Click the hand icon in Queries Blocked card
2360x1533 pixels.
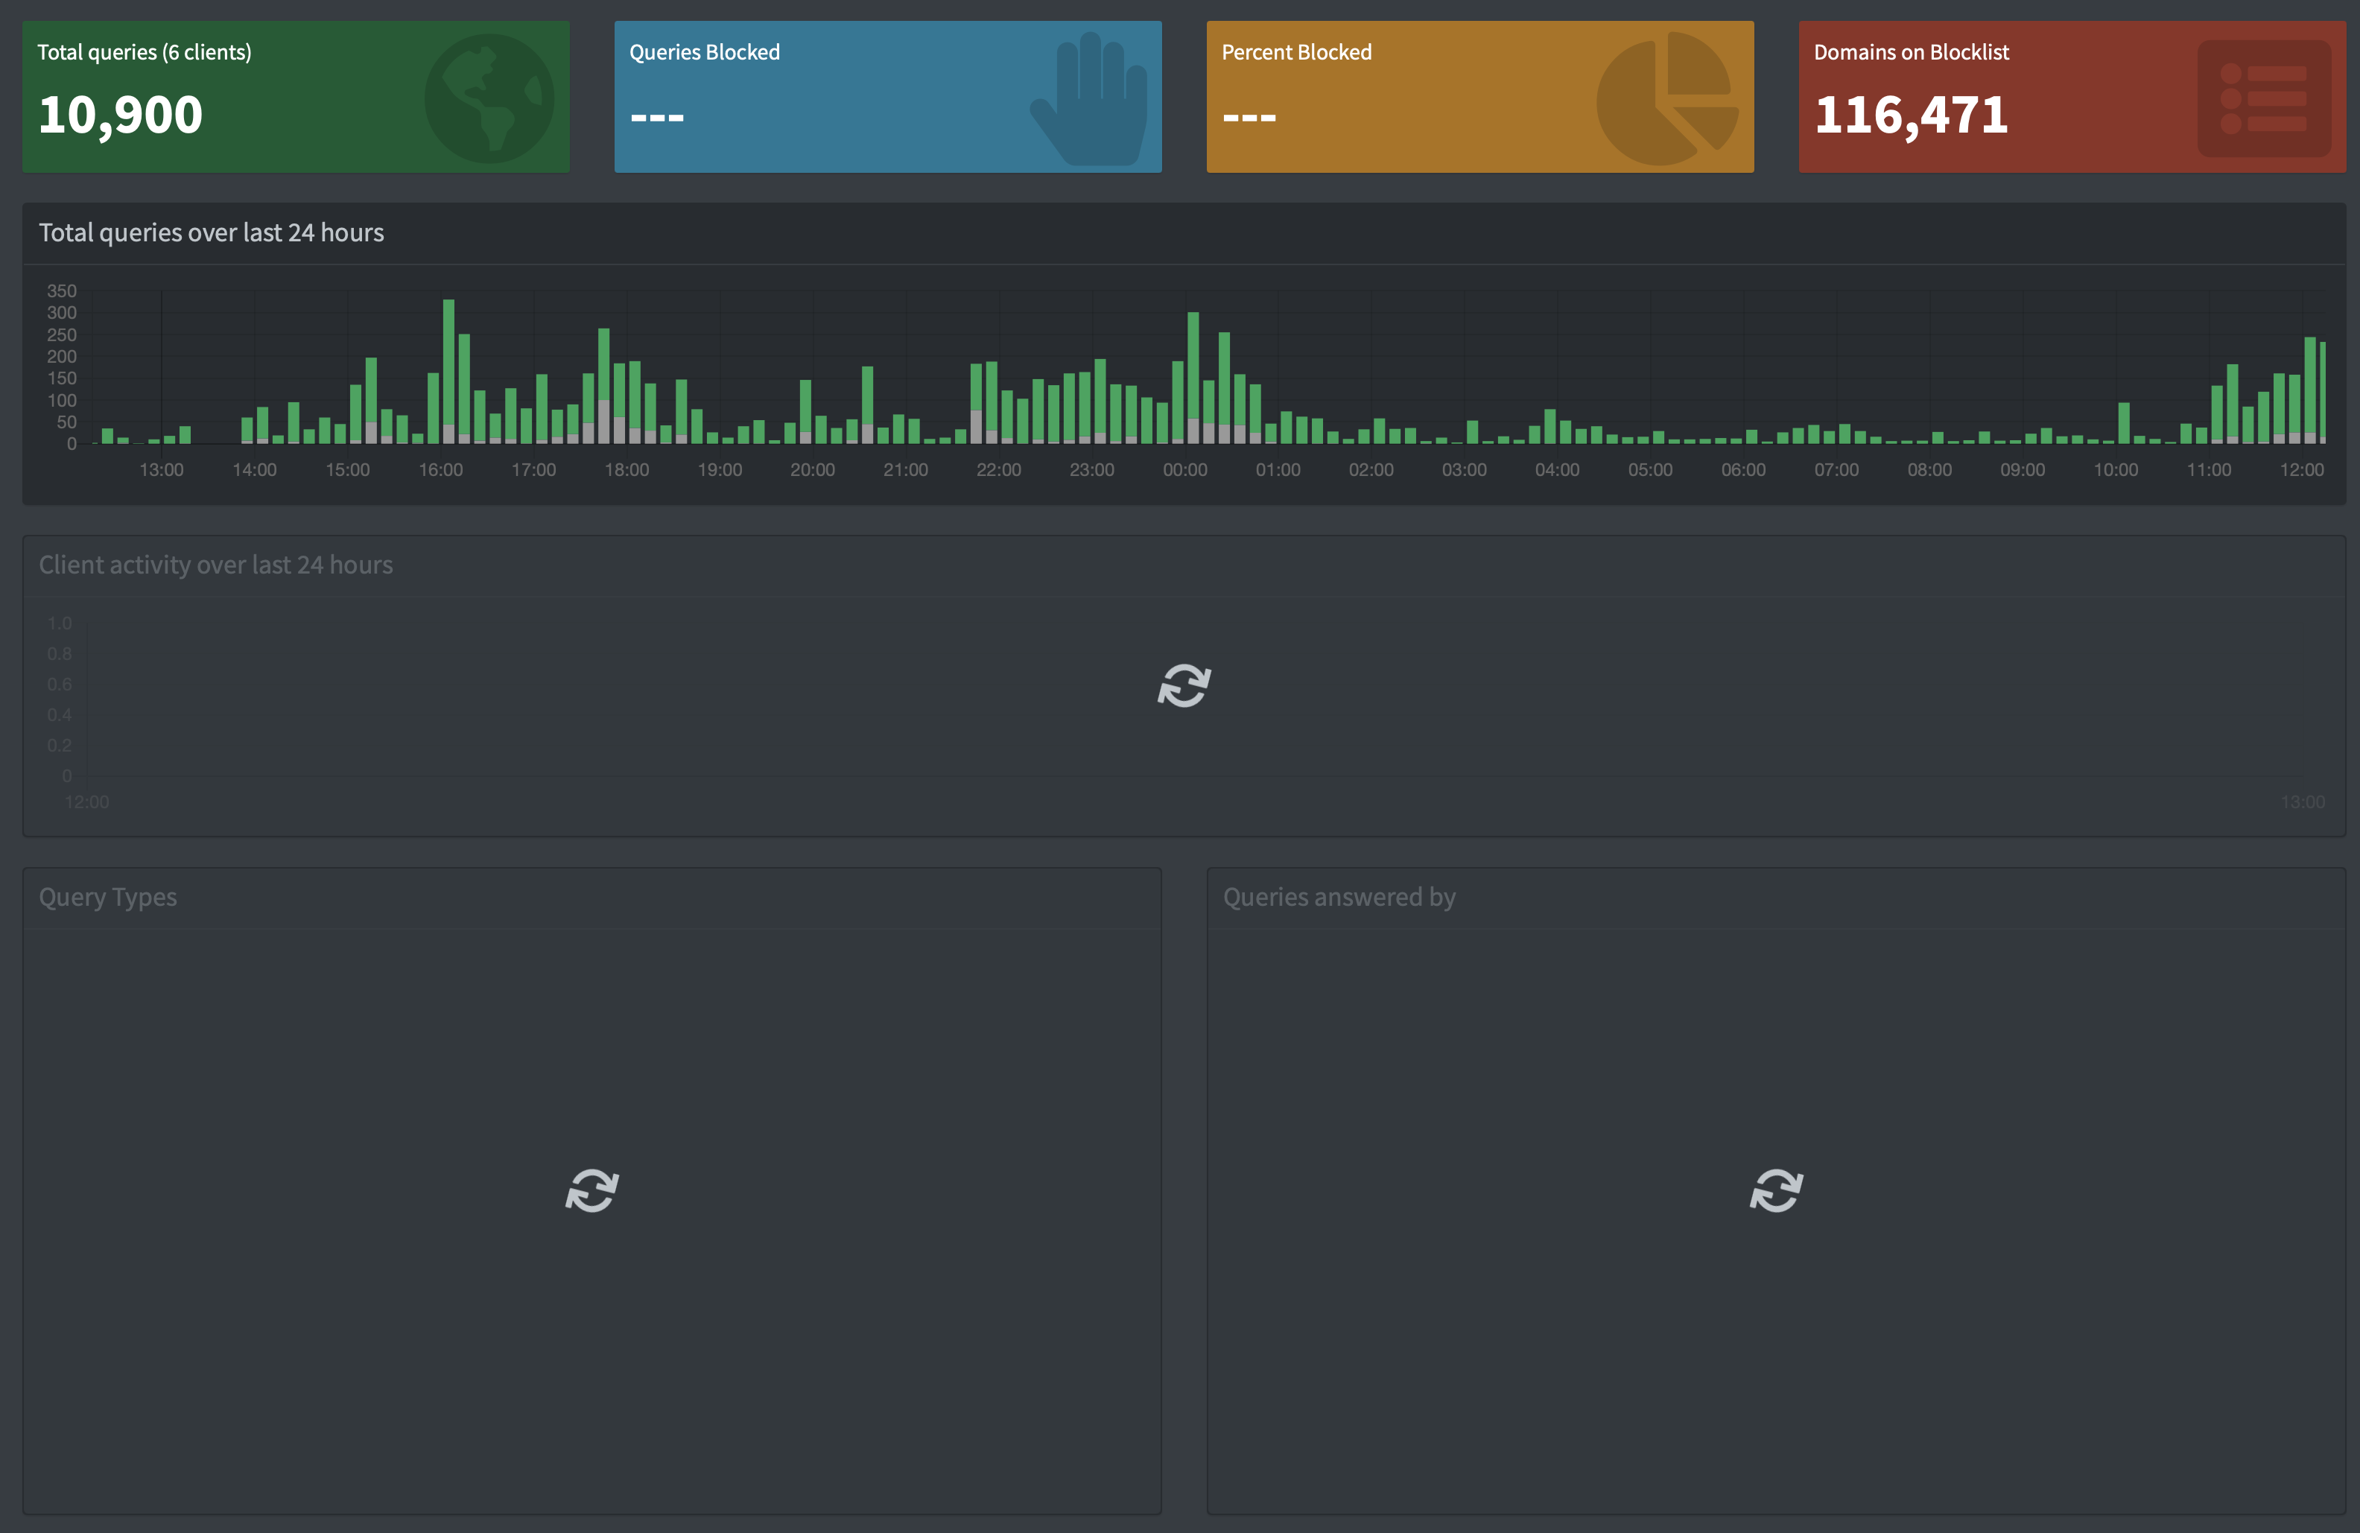coord(1089,99)
